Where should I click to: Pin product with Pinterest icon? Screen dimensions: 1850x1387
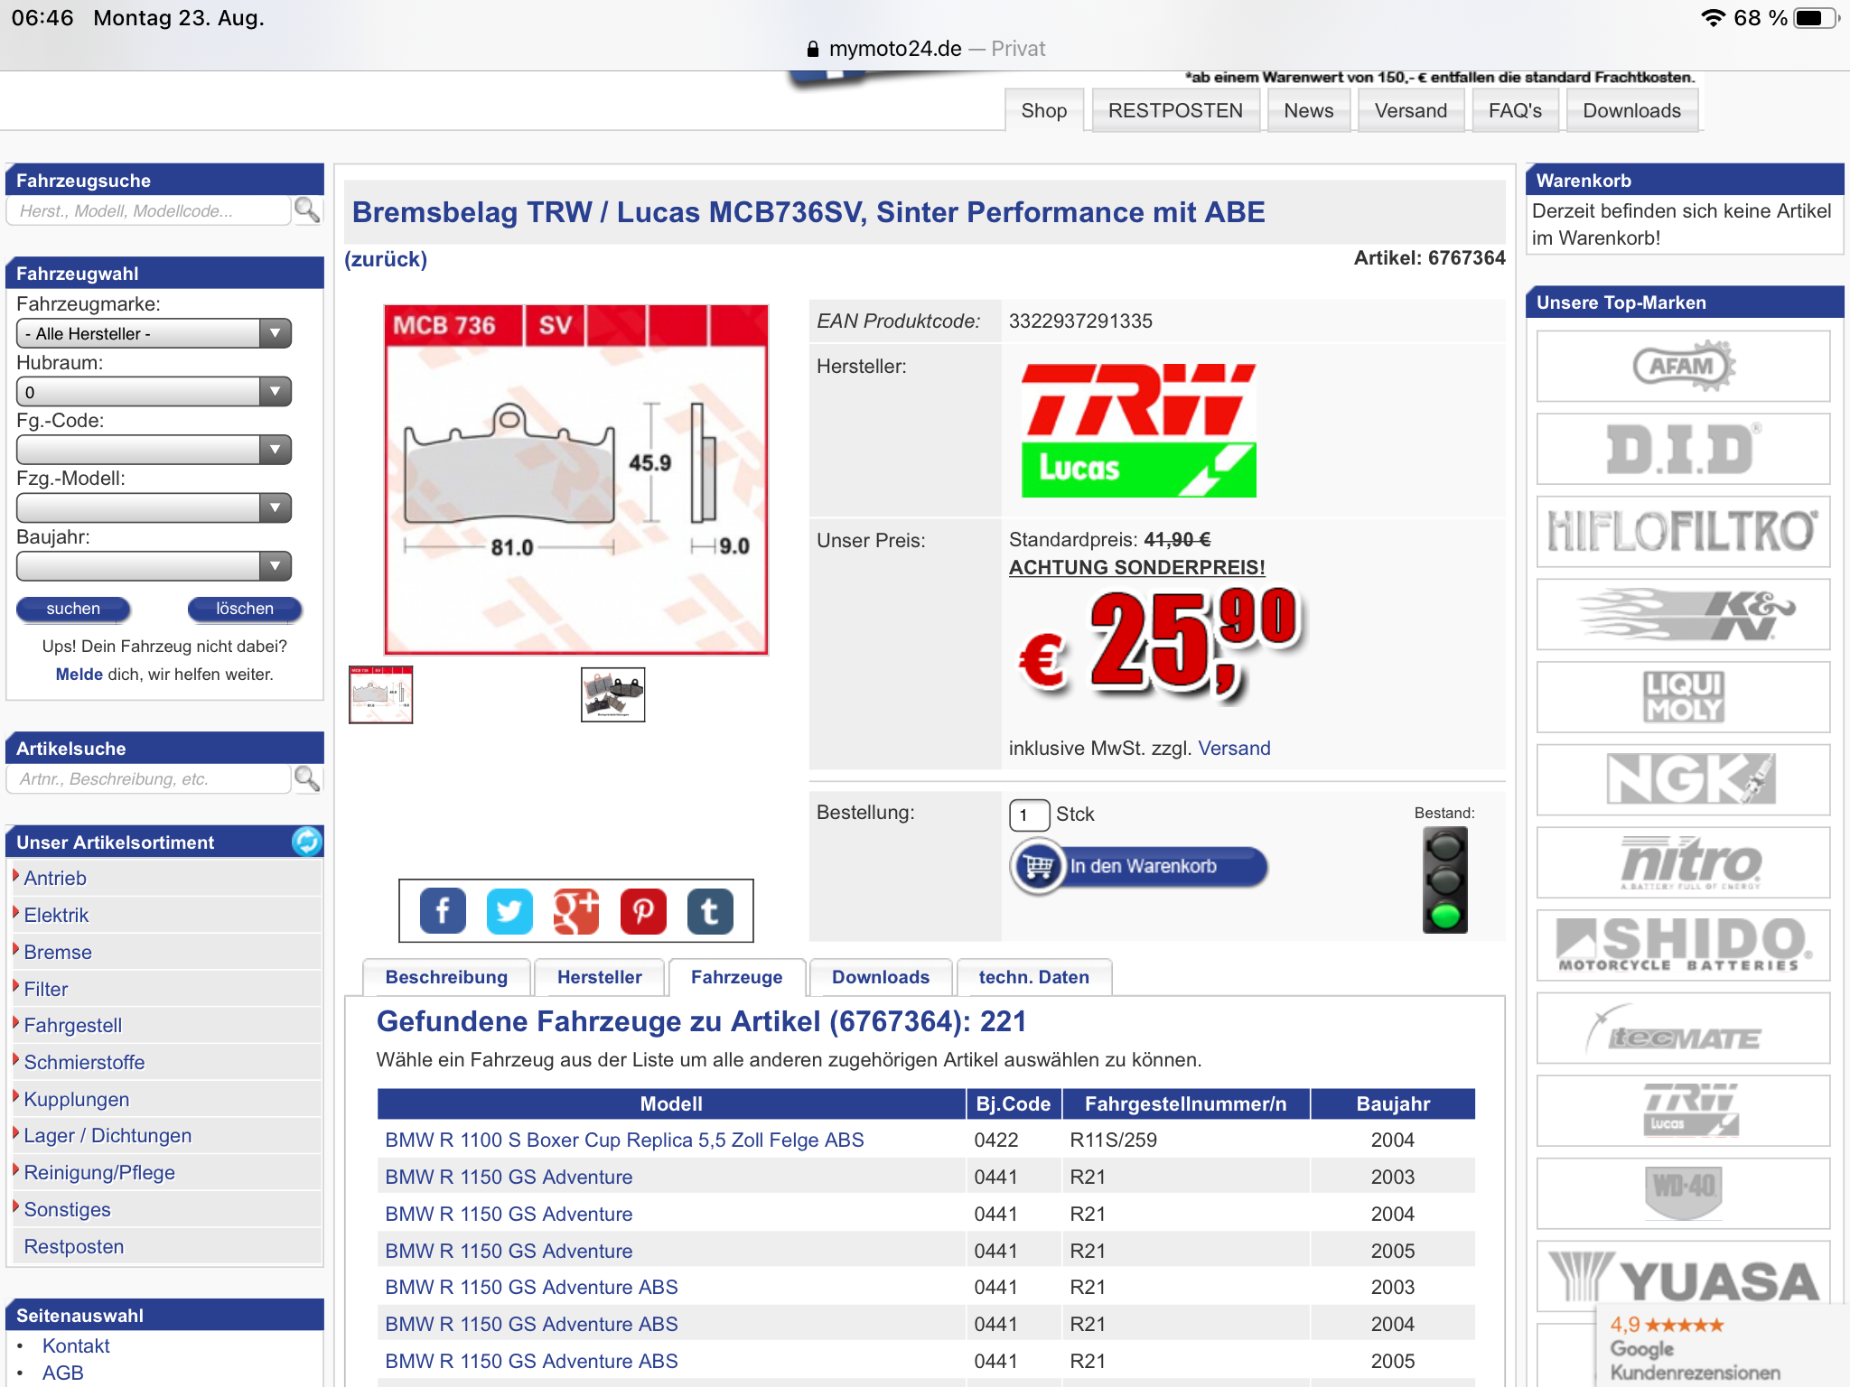pyautogui.click(x=643, y=911)
